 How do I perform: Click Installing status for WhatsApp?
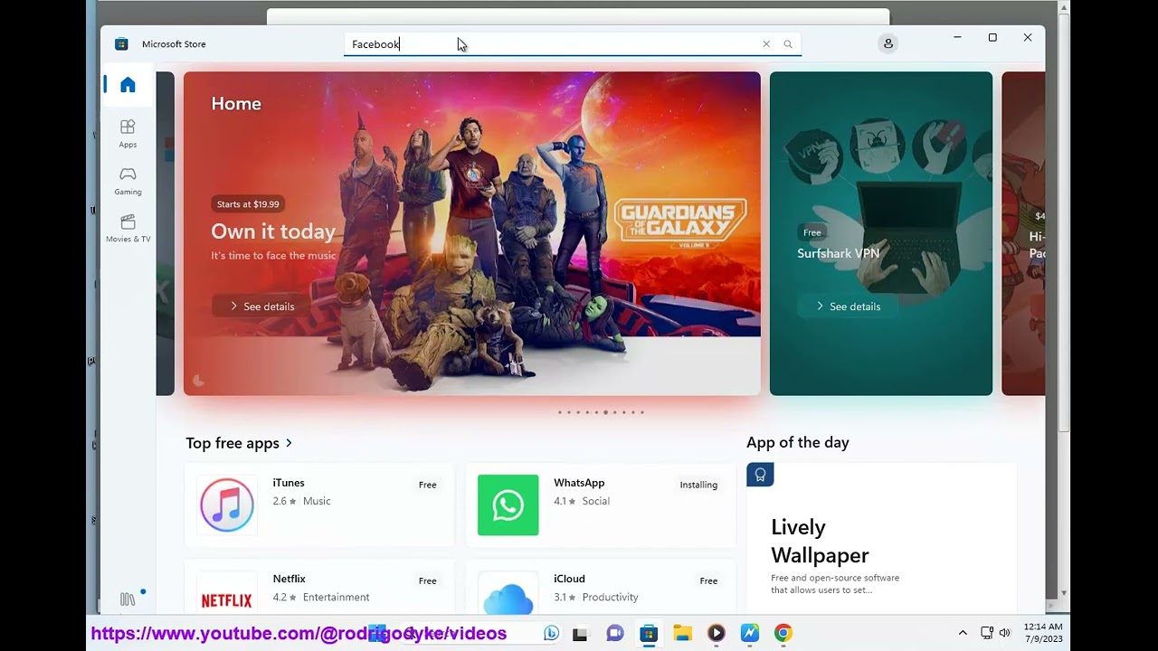pyautogui.click(x=698, y=485)
